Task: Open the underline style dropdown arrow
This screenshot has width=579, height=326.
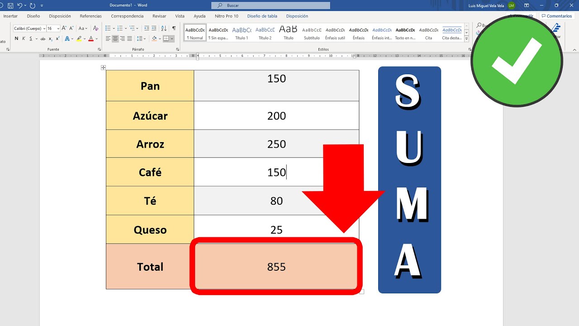Action: coord(37,38)
